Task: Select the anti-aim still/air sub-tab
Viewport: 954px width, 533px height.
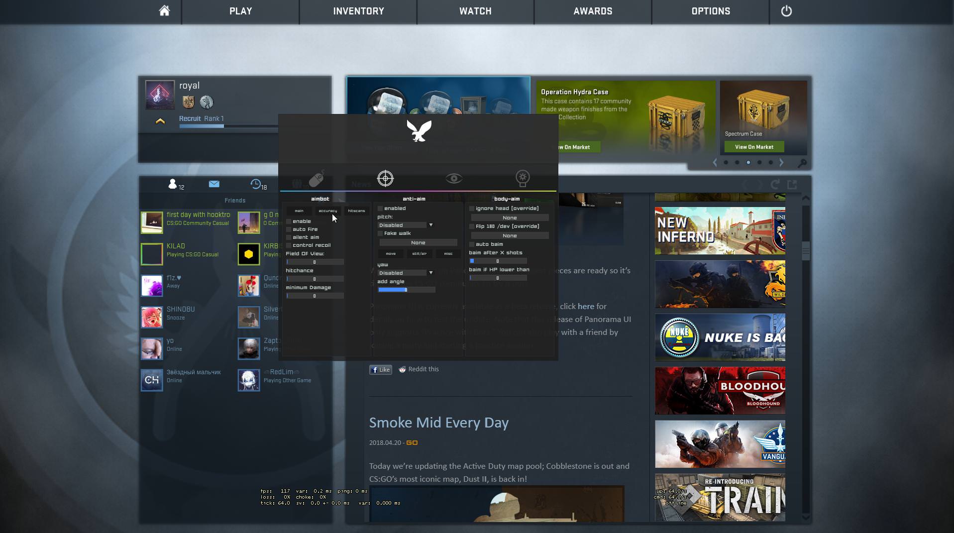Action: click(420, 253)
